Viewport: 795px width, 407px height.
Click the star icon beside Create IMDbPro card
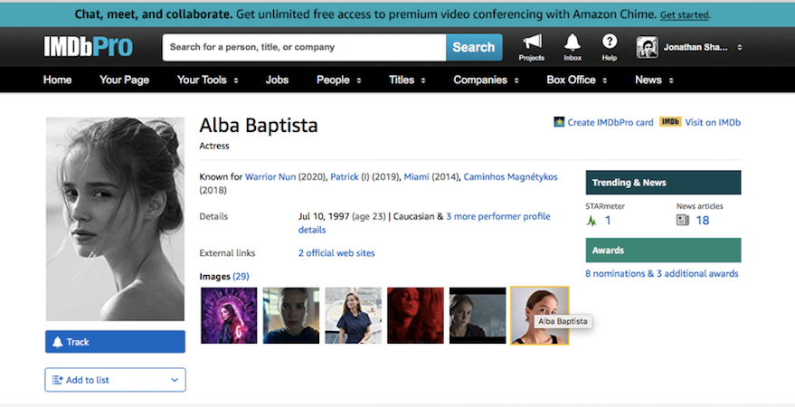pos(559,122)
